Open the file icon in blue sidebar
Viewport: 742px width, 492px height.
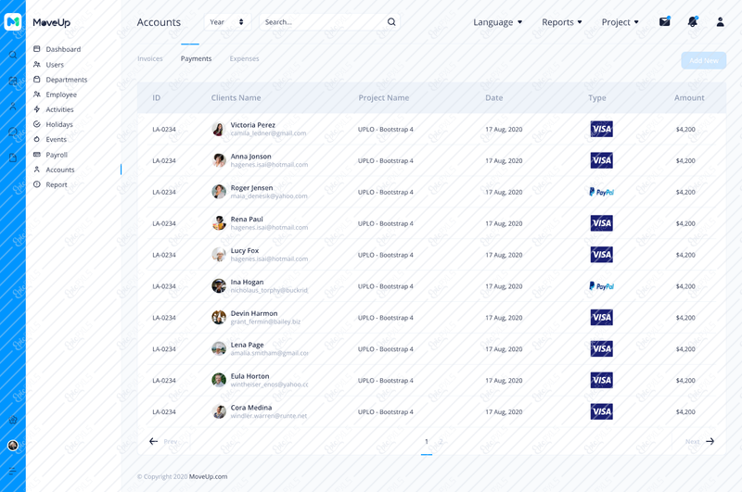coord(13,158)
